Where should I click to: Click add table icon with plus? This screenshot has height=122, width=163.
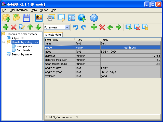click(128, 27)
